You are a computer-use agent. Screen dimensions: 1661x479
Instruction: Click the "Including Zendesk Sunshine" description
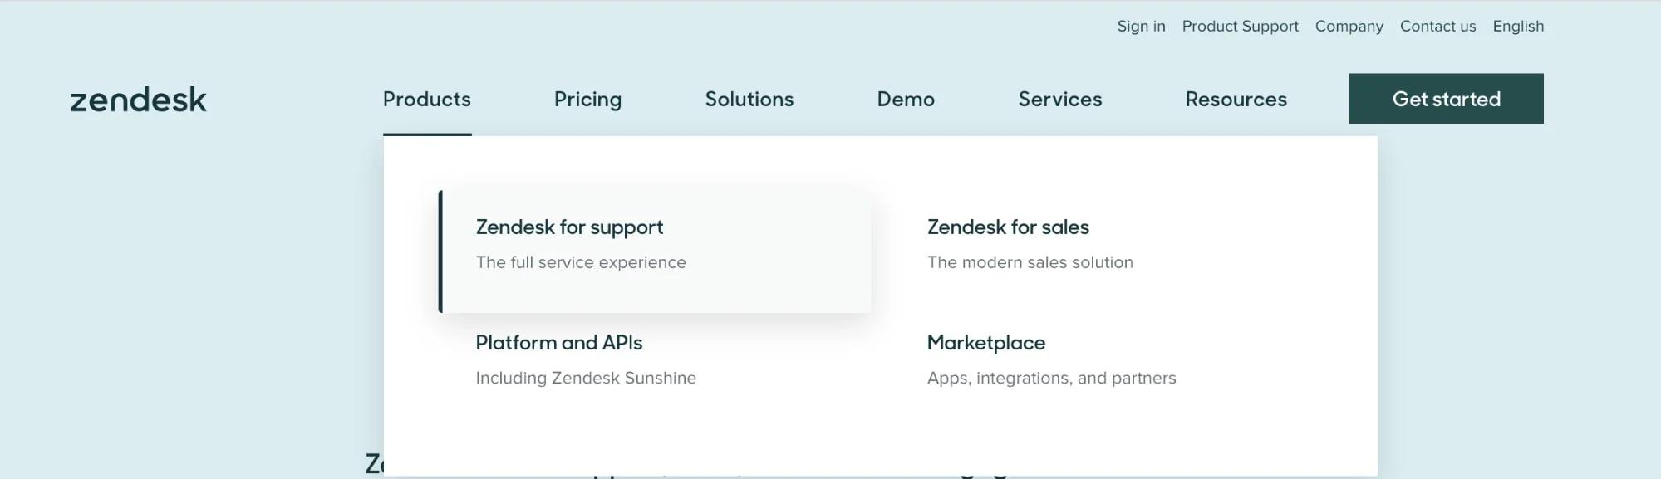pos(585,379)
